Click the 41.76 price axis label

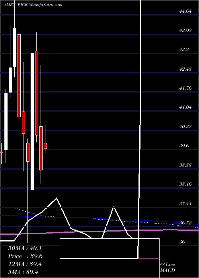coord(185,88)
